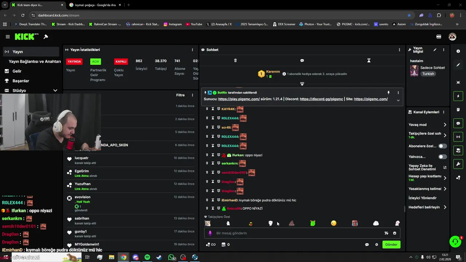Open the info icon in the right sidebar

pyautogui.click(x=458, y=51)
